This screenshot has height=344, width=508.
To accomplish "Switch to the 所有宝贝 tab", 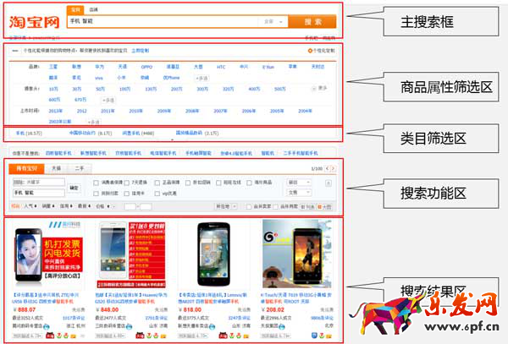I will tap(27, 168).
